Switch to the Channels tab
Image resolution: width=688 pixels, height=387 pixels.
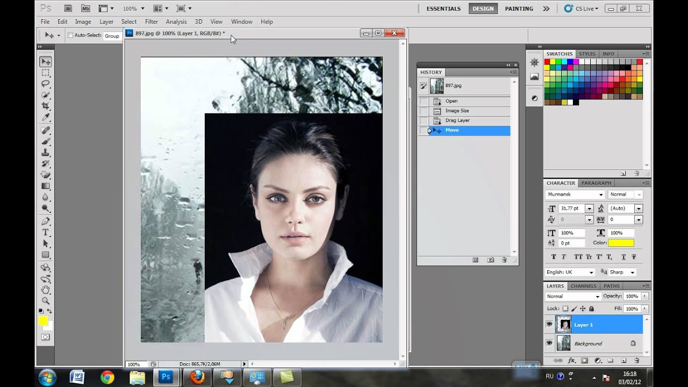(x=583, y=286)
